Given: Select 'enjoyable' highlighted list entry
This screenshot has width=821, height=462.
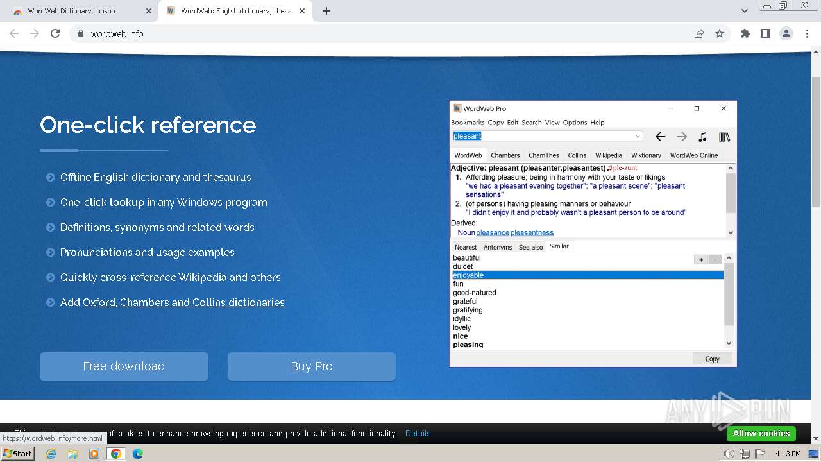Looking at the screenshot, I should coord(588,275).
